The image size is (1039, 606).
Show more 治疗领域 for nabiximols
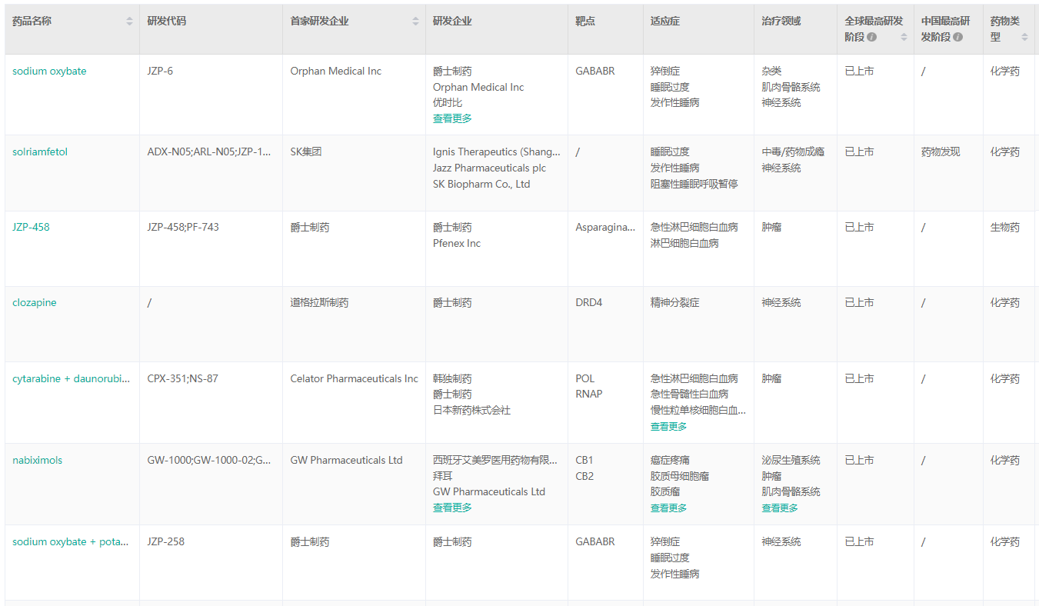pyautogui.click(x=780, y=508)
